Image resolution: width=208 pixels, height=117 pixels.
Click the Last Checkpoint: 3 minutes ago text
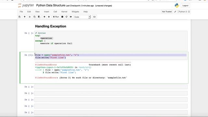coord(80,6)
